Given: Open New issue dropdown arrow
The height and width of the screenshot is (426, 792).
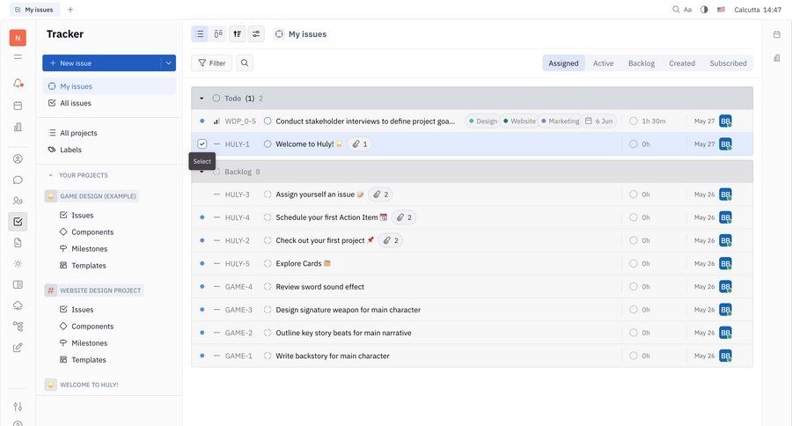Looking at the screenshot, I should (x=168, y=63).
